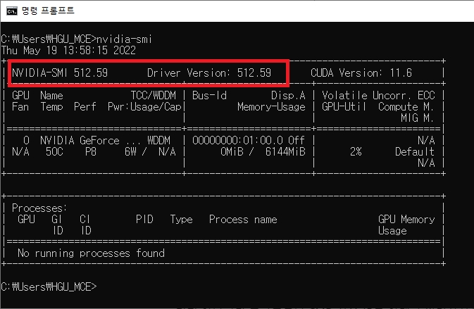Click the Bus-Id column header
474x309 pixels.
pos(208,95)
